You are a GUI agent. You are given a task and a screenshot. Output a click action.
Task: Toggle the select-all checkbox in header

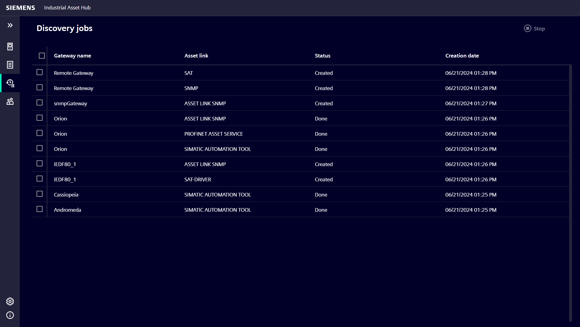pos(42,56)
